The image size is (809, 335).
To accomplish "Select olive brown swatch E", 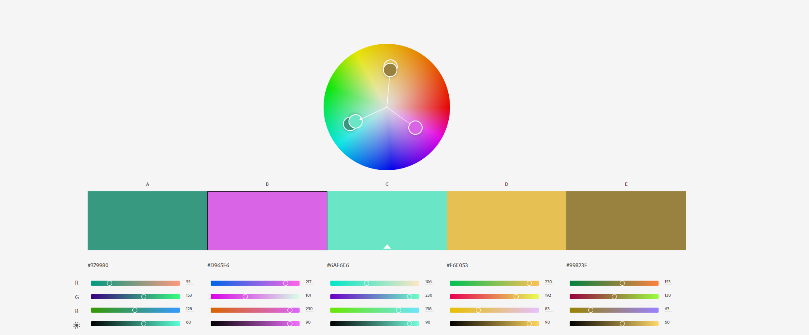I will (x=626, y=220).
